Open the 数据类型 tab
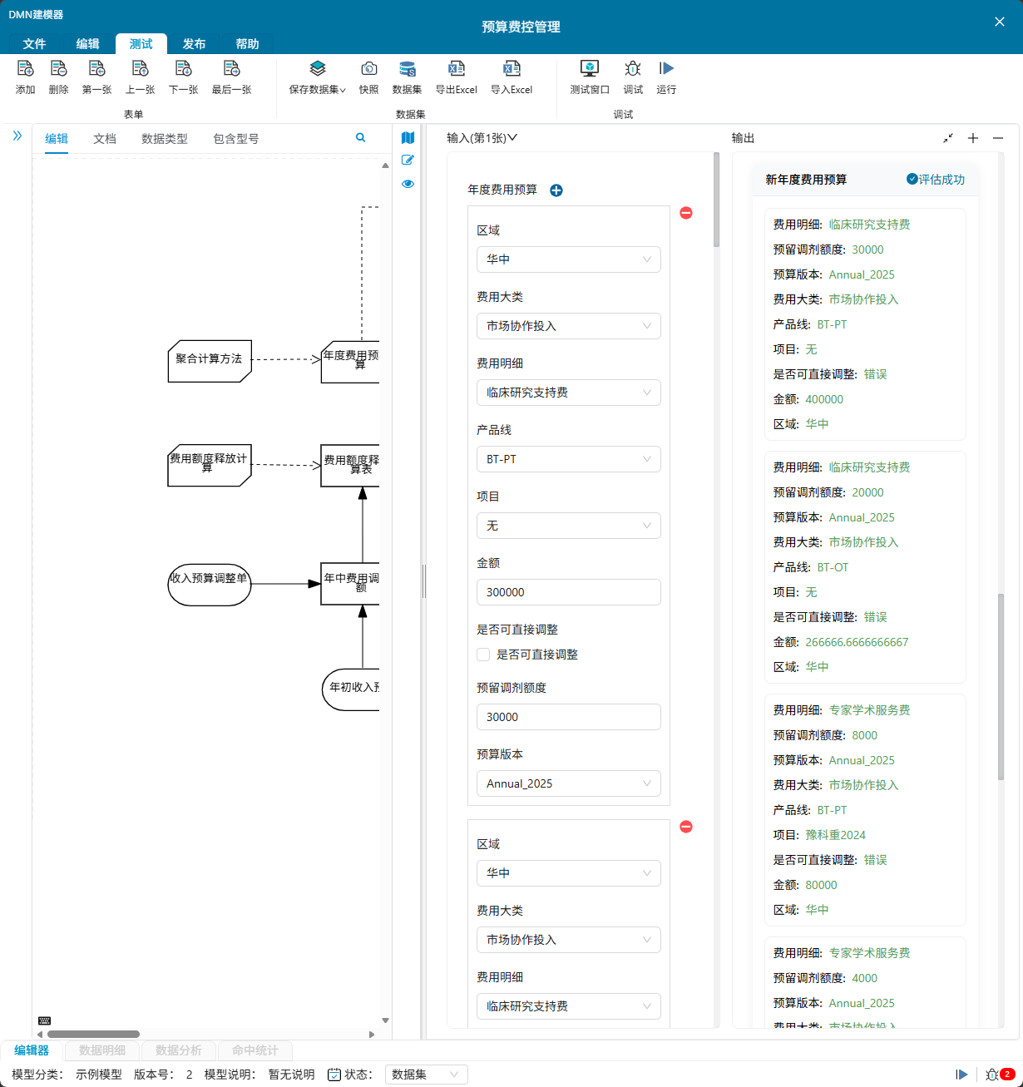 click(x=165, y=139)
